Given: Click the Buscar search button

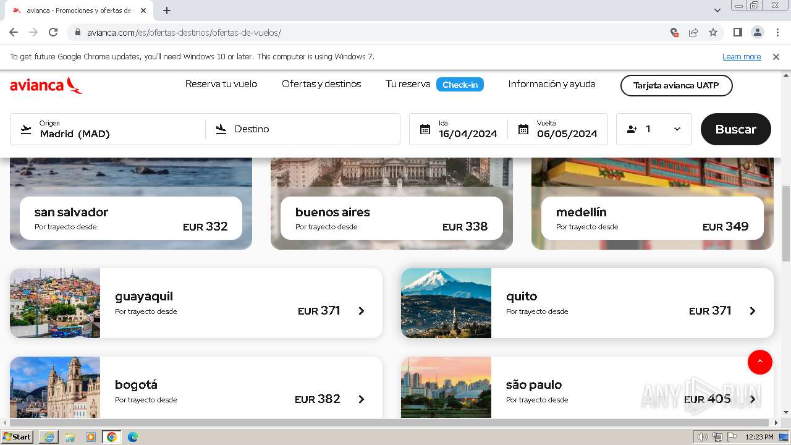Looking at the screenshot, I should [x=736, y=129].
